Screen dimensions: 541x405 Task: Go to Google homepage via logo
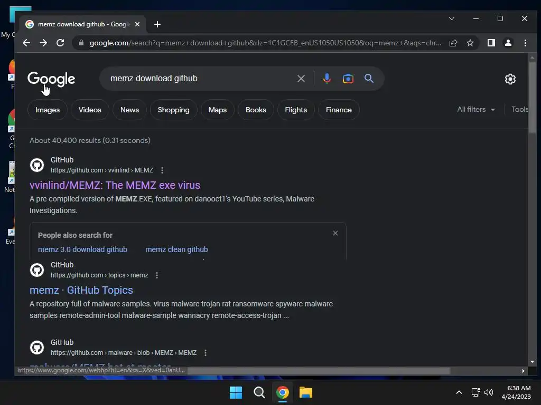click(x=51, y=79)
